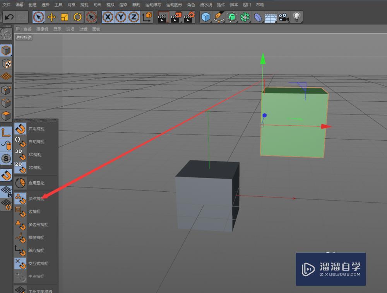Click the magnet Enable Snap palette icon

point(6,175)
